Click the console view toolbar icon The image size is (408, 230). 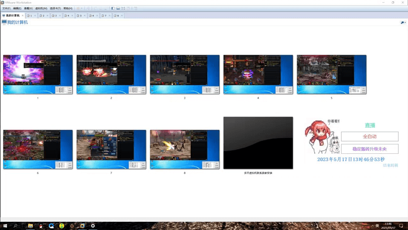(x=136, y=8)
